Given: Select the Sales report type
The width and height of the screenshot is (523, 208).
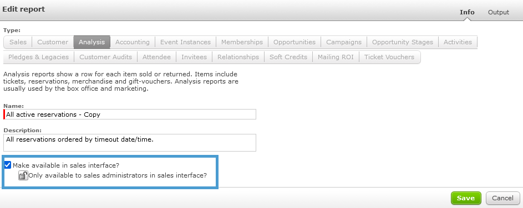Looking at the screenshot, I should coord(18,42).
